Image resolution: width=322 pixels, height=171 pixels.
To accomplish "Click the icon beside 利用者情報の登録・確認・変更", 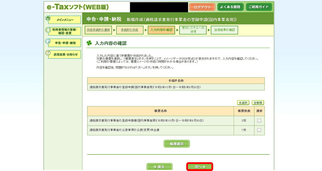I will click(48, 30).
